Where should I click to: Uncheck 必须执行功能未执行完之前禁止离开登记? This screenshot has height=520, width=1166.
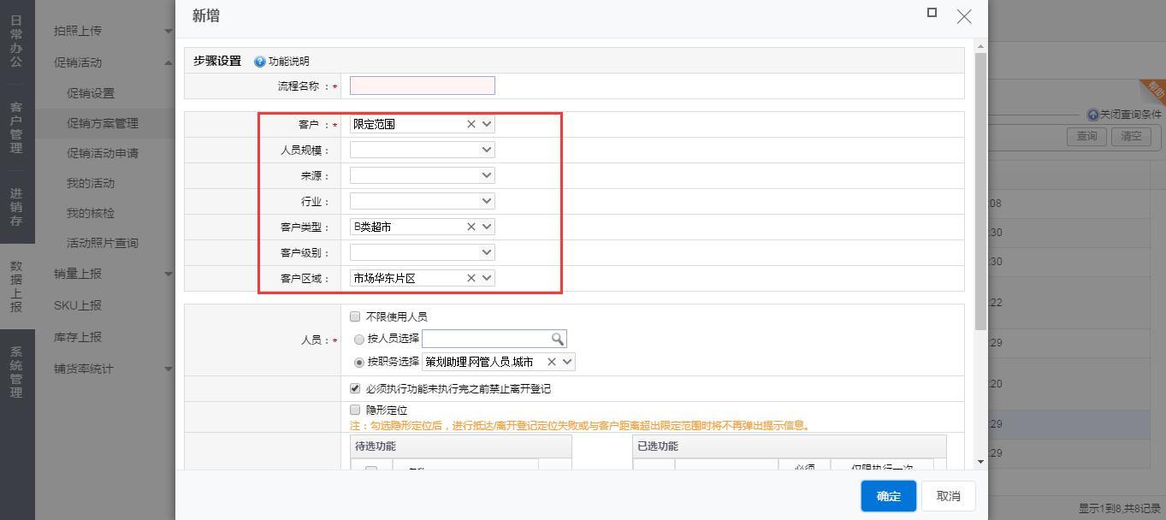tap(356, 388)
